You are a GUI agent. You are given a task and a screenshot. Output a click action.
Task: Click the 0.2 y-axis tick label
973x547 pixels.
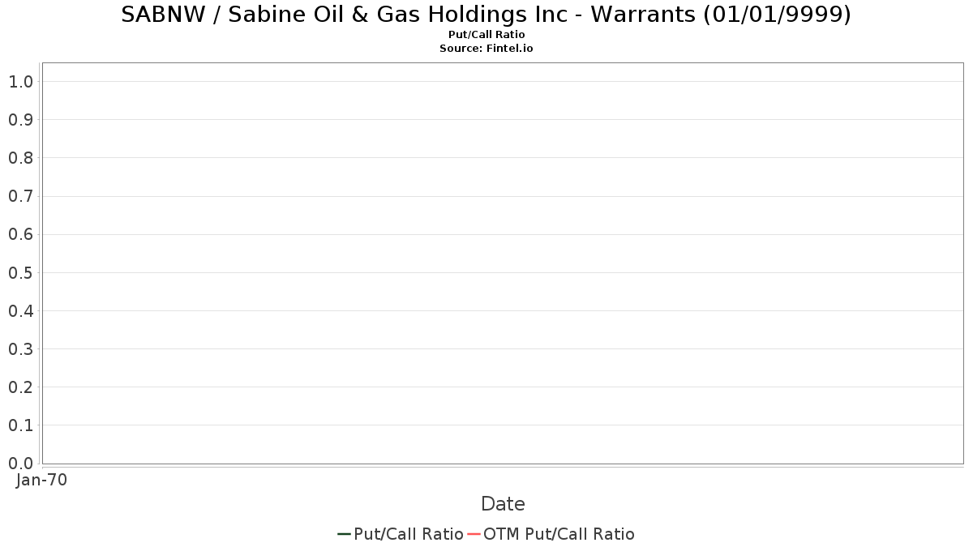(20, 387)
